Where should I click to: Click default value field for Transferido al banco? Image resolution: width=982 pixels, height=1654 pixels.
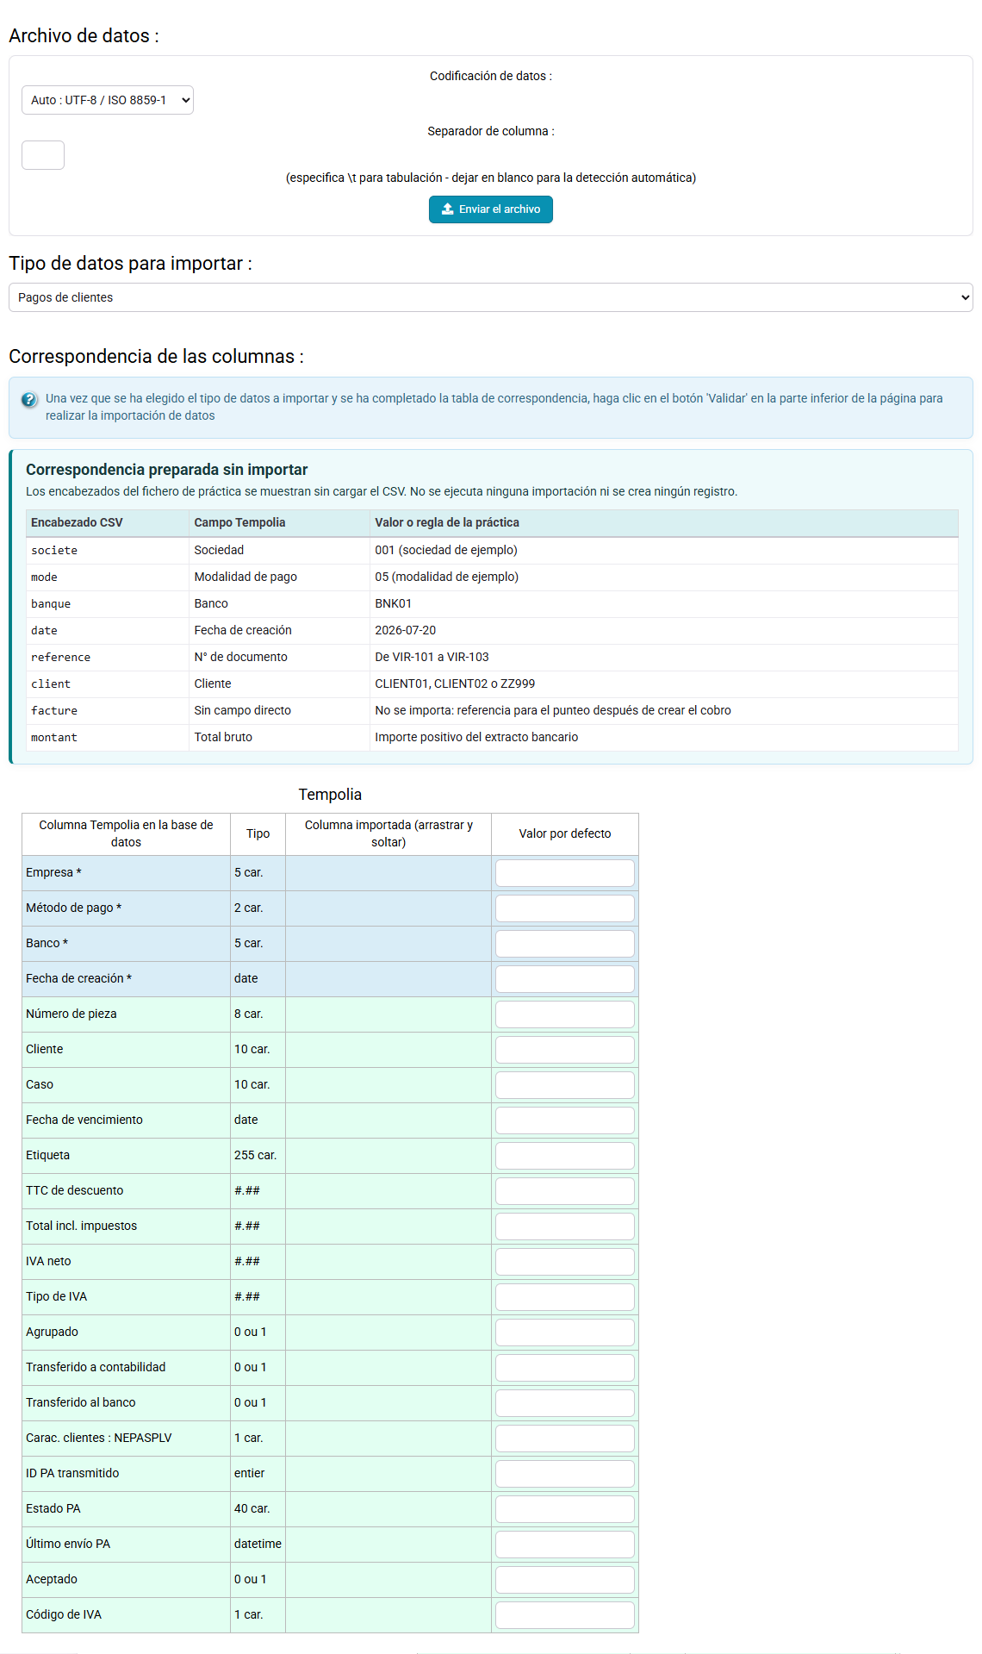coord(565,1403)
